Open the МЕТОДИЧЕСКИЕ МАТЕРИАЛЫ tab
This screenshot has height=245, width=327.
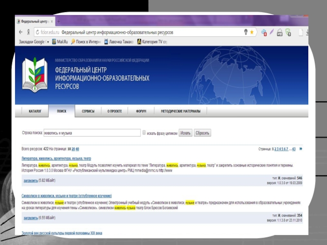tap(181, 111)
